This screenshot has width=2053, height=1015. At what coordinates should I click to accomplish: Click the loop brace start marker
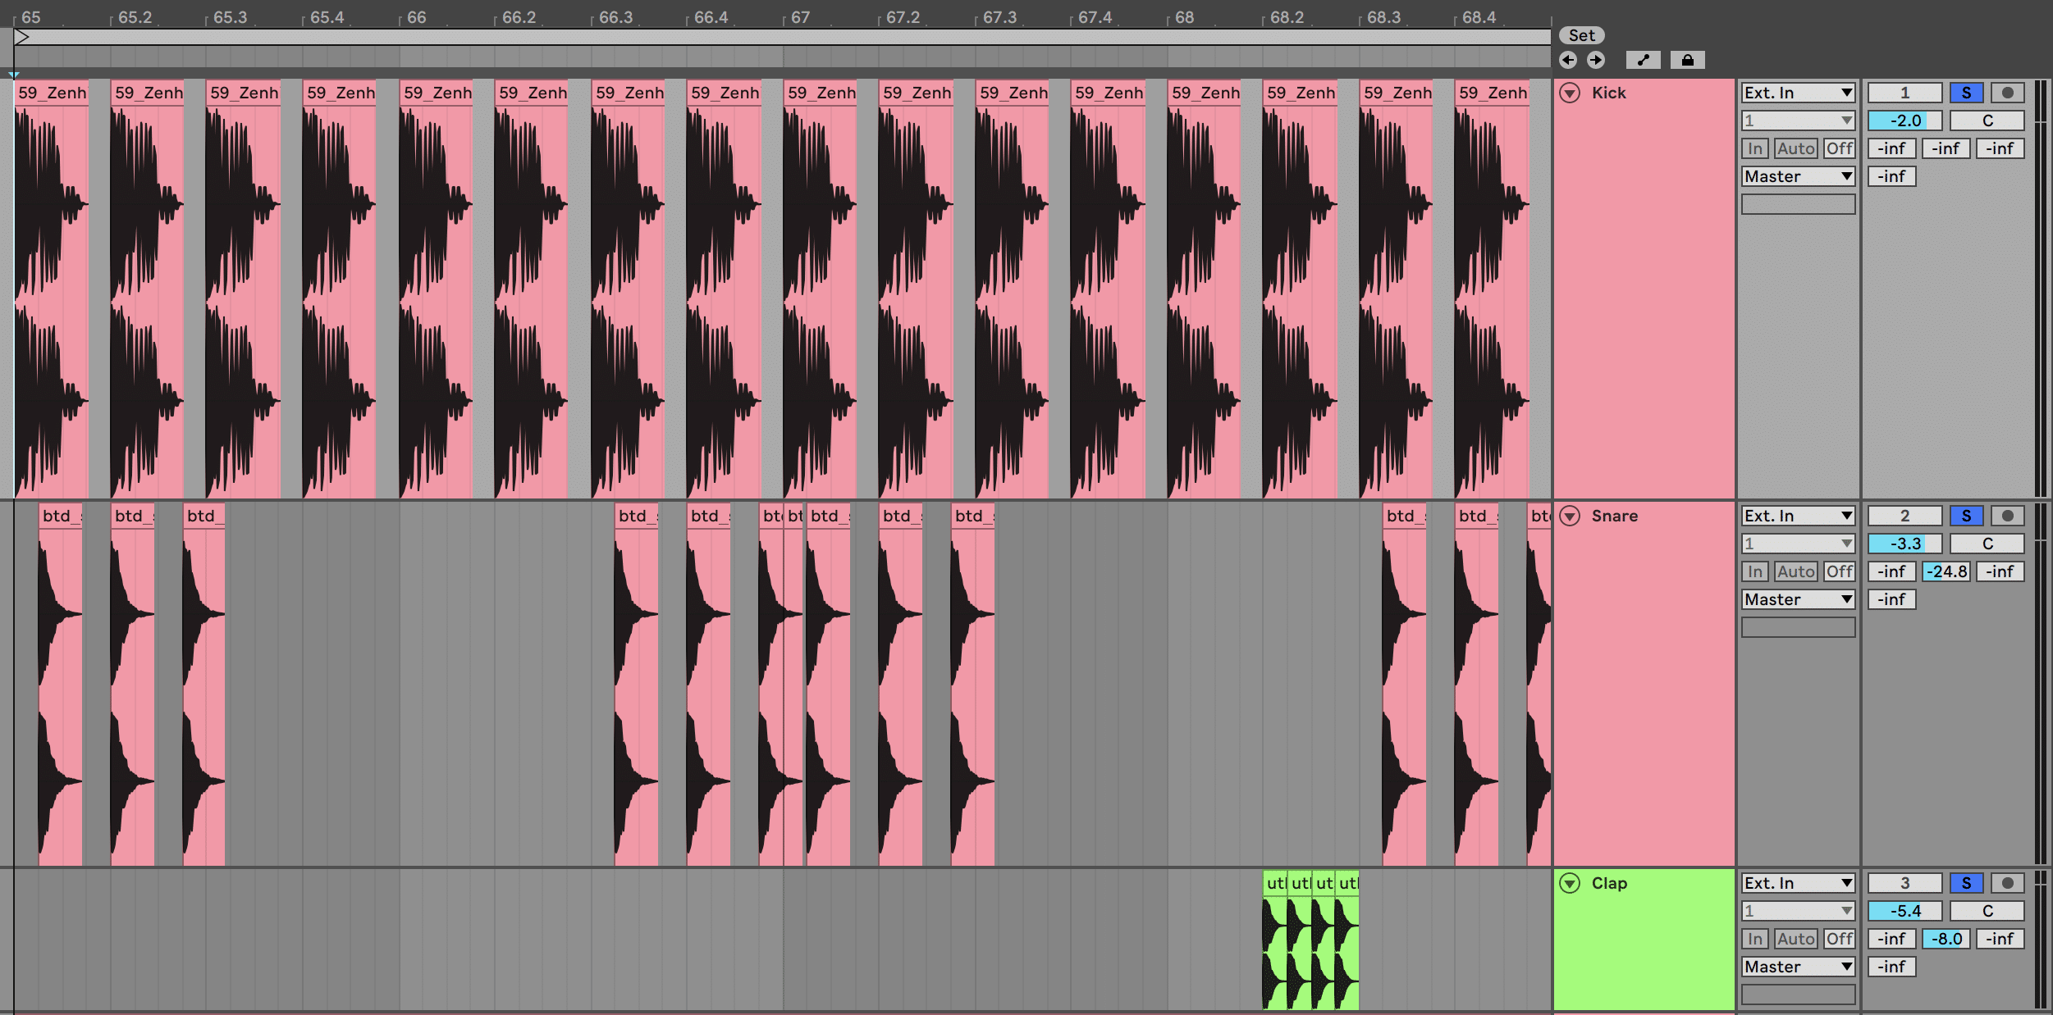22,37
